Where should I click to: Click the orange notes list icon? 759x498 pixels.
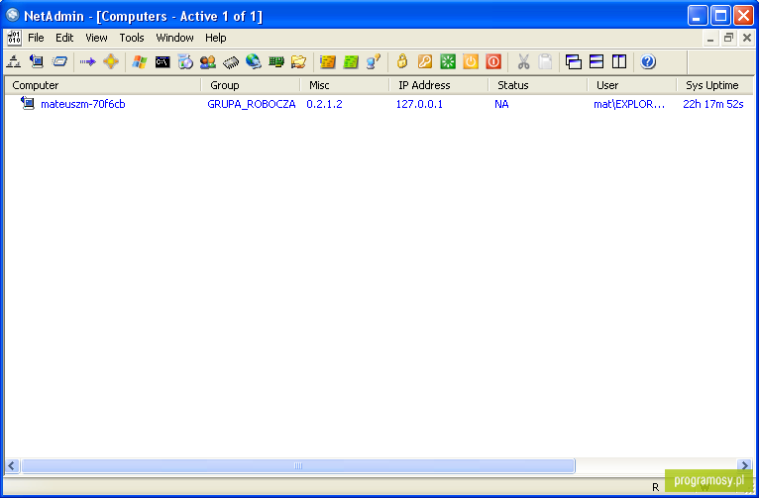(x=328, y=62)
